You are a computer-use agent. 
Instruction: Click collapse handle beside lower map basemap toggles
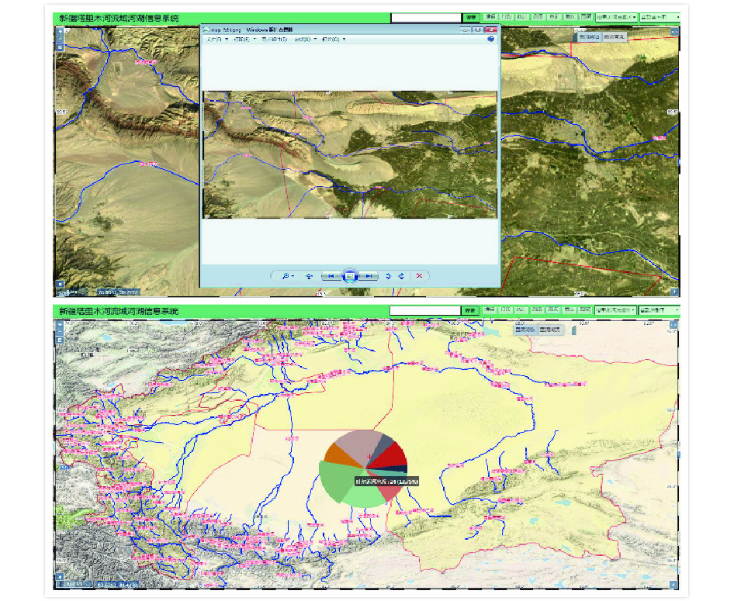(x=574, y=330)
